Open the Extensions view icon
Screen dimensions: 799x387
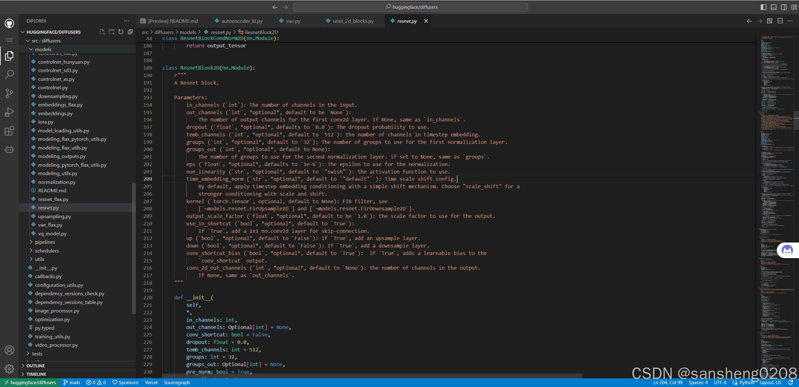click(9, 131)
